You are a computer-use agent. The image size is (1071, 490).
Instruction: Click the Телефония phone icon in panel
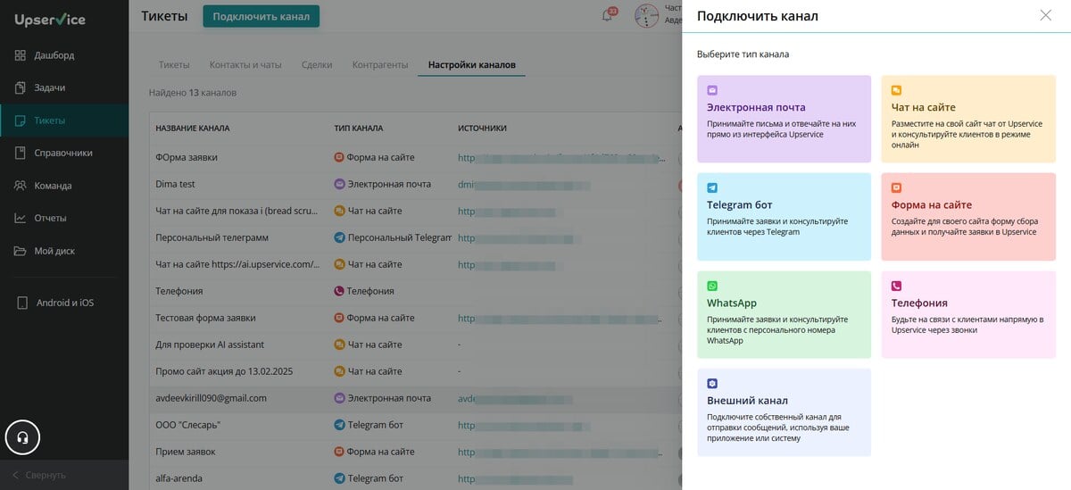(896, 287)
